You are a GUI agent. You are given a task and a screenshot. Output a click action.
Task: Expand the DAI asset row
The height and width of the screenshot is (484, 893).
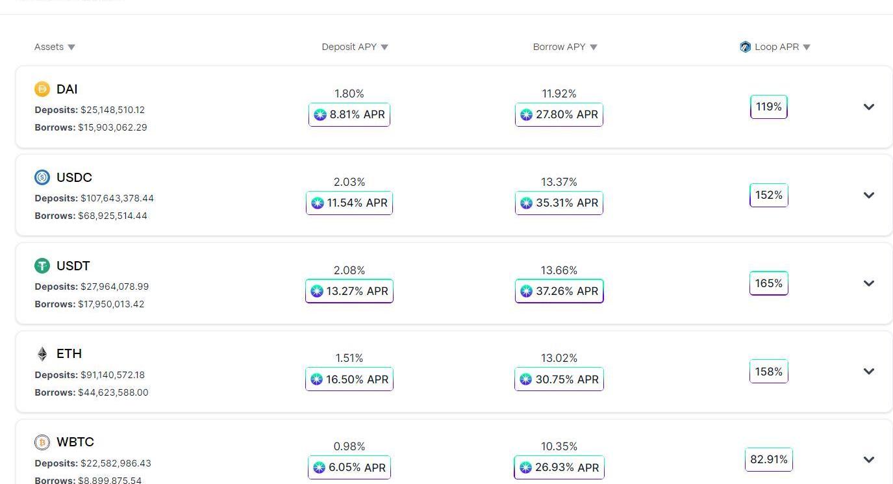868,107
